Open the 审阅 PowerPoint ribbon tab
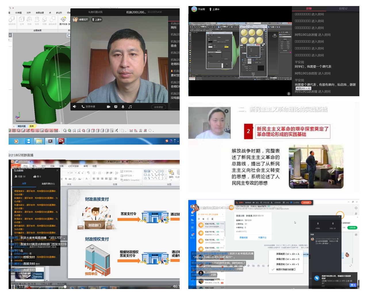The image size is (368, 295). click(86, 166)
